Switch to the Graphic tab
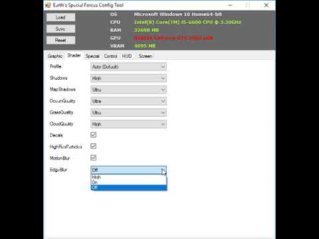Screen dimensions: 319x239 click(55, 56)
